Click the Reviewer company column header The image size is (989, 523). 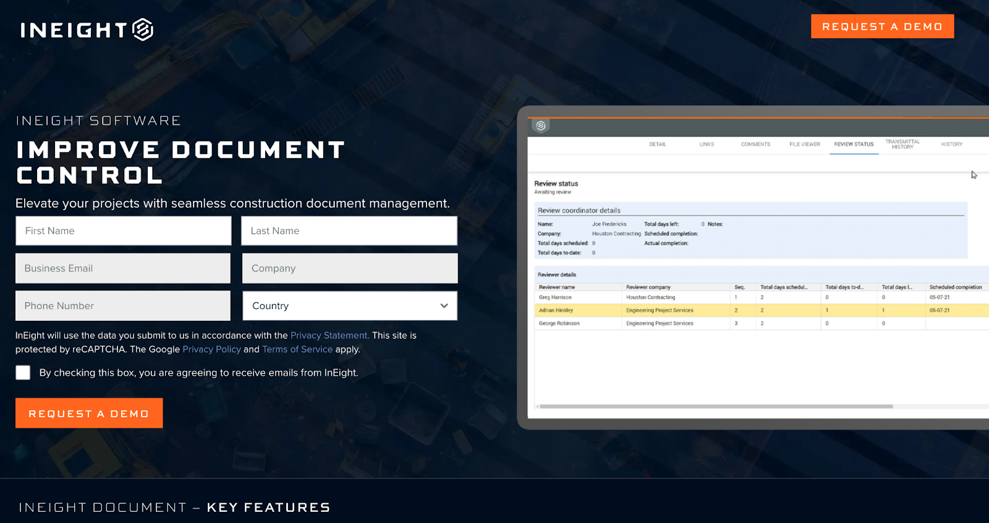point(648,287)
